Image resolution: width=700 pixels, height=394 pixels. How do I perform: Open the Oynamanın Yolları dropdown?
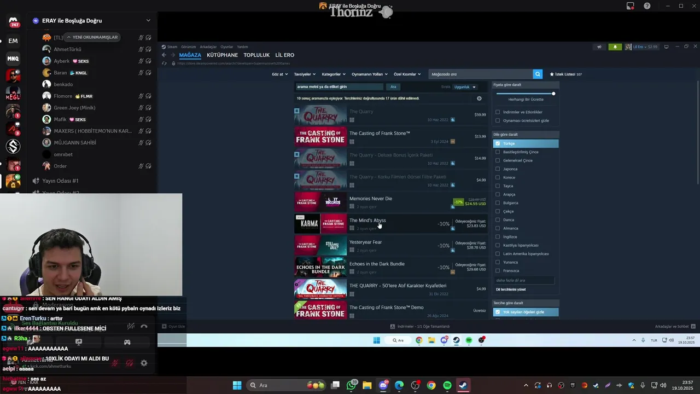pyautogui.click(x=370, y=74)
